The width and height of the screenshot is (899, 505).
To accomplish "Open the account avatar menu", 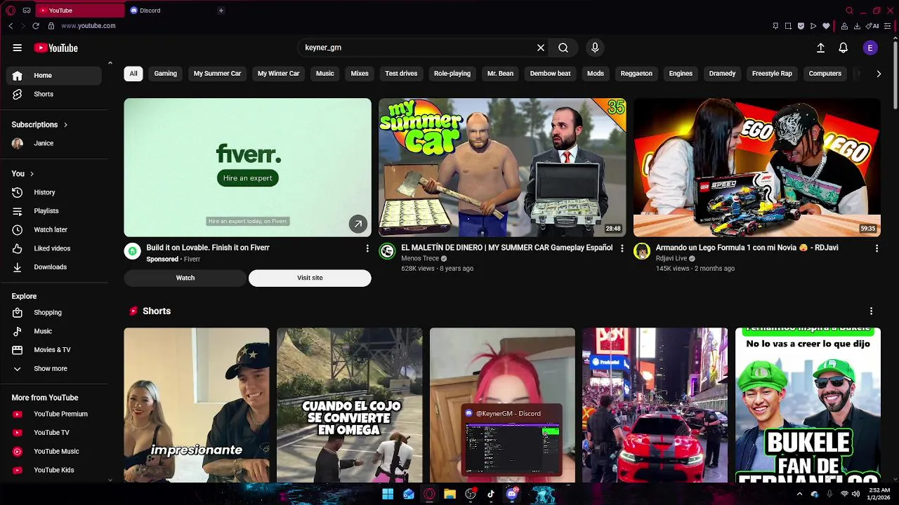I will (870, 48).
